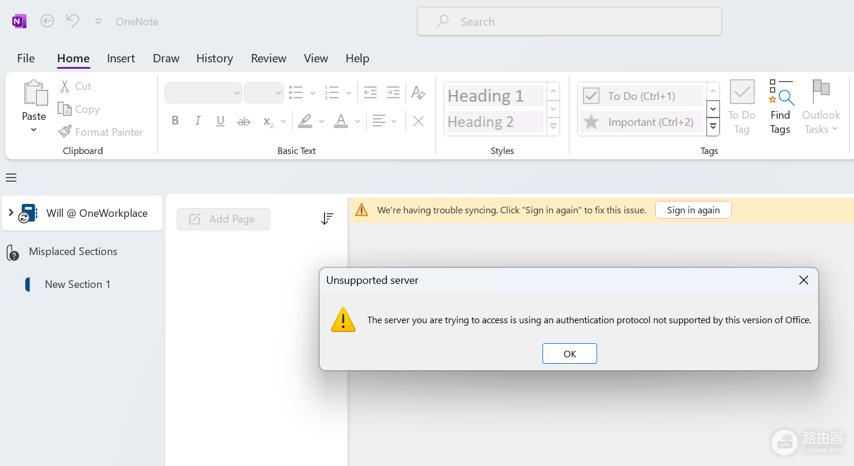Close the Unsupported server dialog

point(803,280)
